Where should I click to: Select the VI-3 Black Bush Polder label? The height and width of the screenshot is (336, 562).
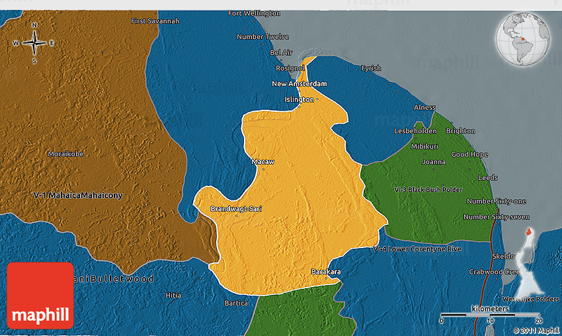pos(428,190)
